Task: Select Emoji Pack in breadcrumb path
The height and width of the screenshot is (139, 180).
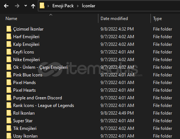Action: (63, 6)
